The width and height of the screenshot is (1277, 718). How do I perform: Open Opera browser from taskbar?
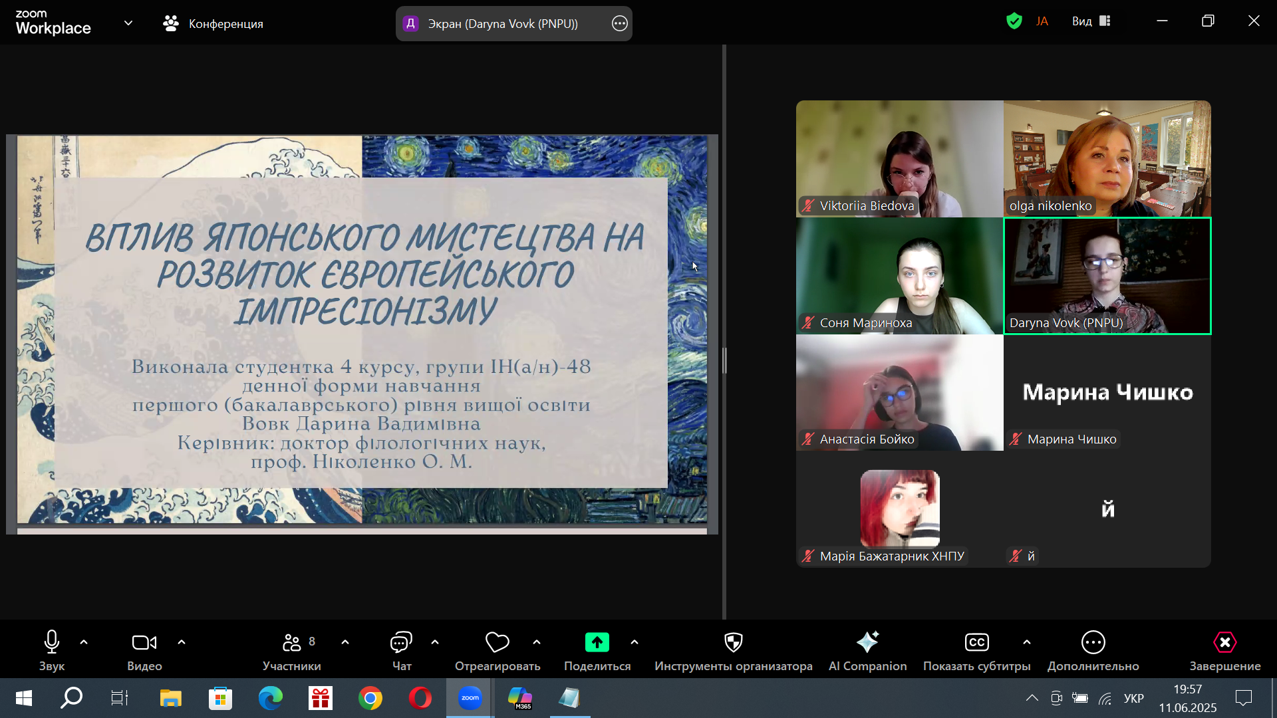(x=420, y=698)
